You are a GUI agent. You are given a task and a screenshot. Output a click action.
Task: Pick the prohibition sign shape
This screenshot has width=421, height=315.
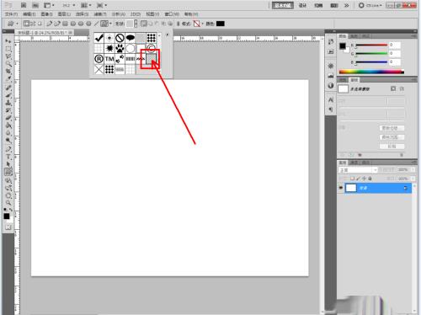(120, 38)
